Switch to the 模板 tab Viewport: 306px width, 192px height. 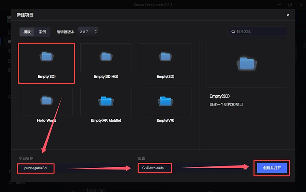[x=27, y=32]
